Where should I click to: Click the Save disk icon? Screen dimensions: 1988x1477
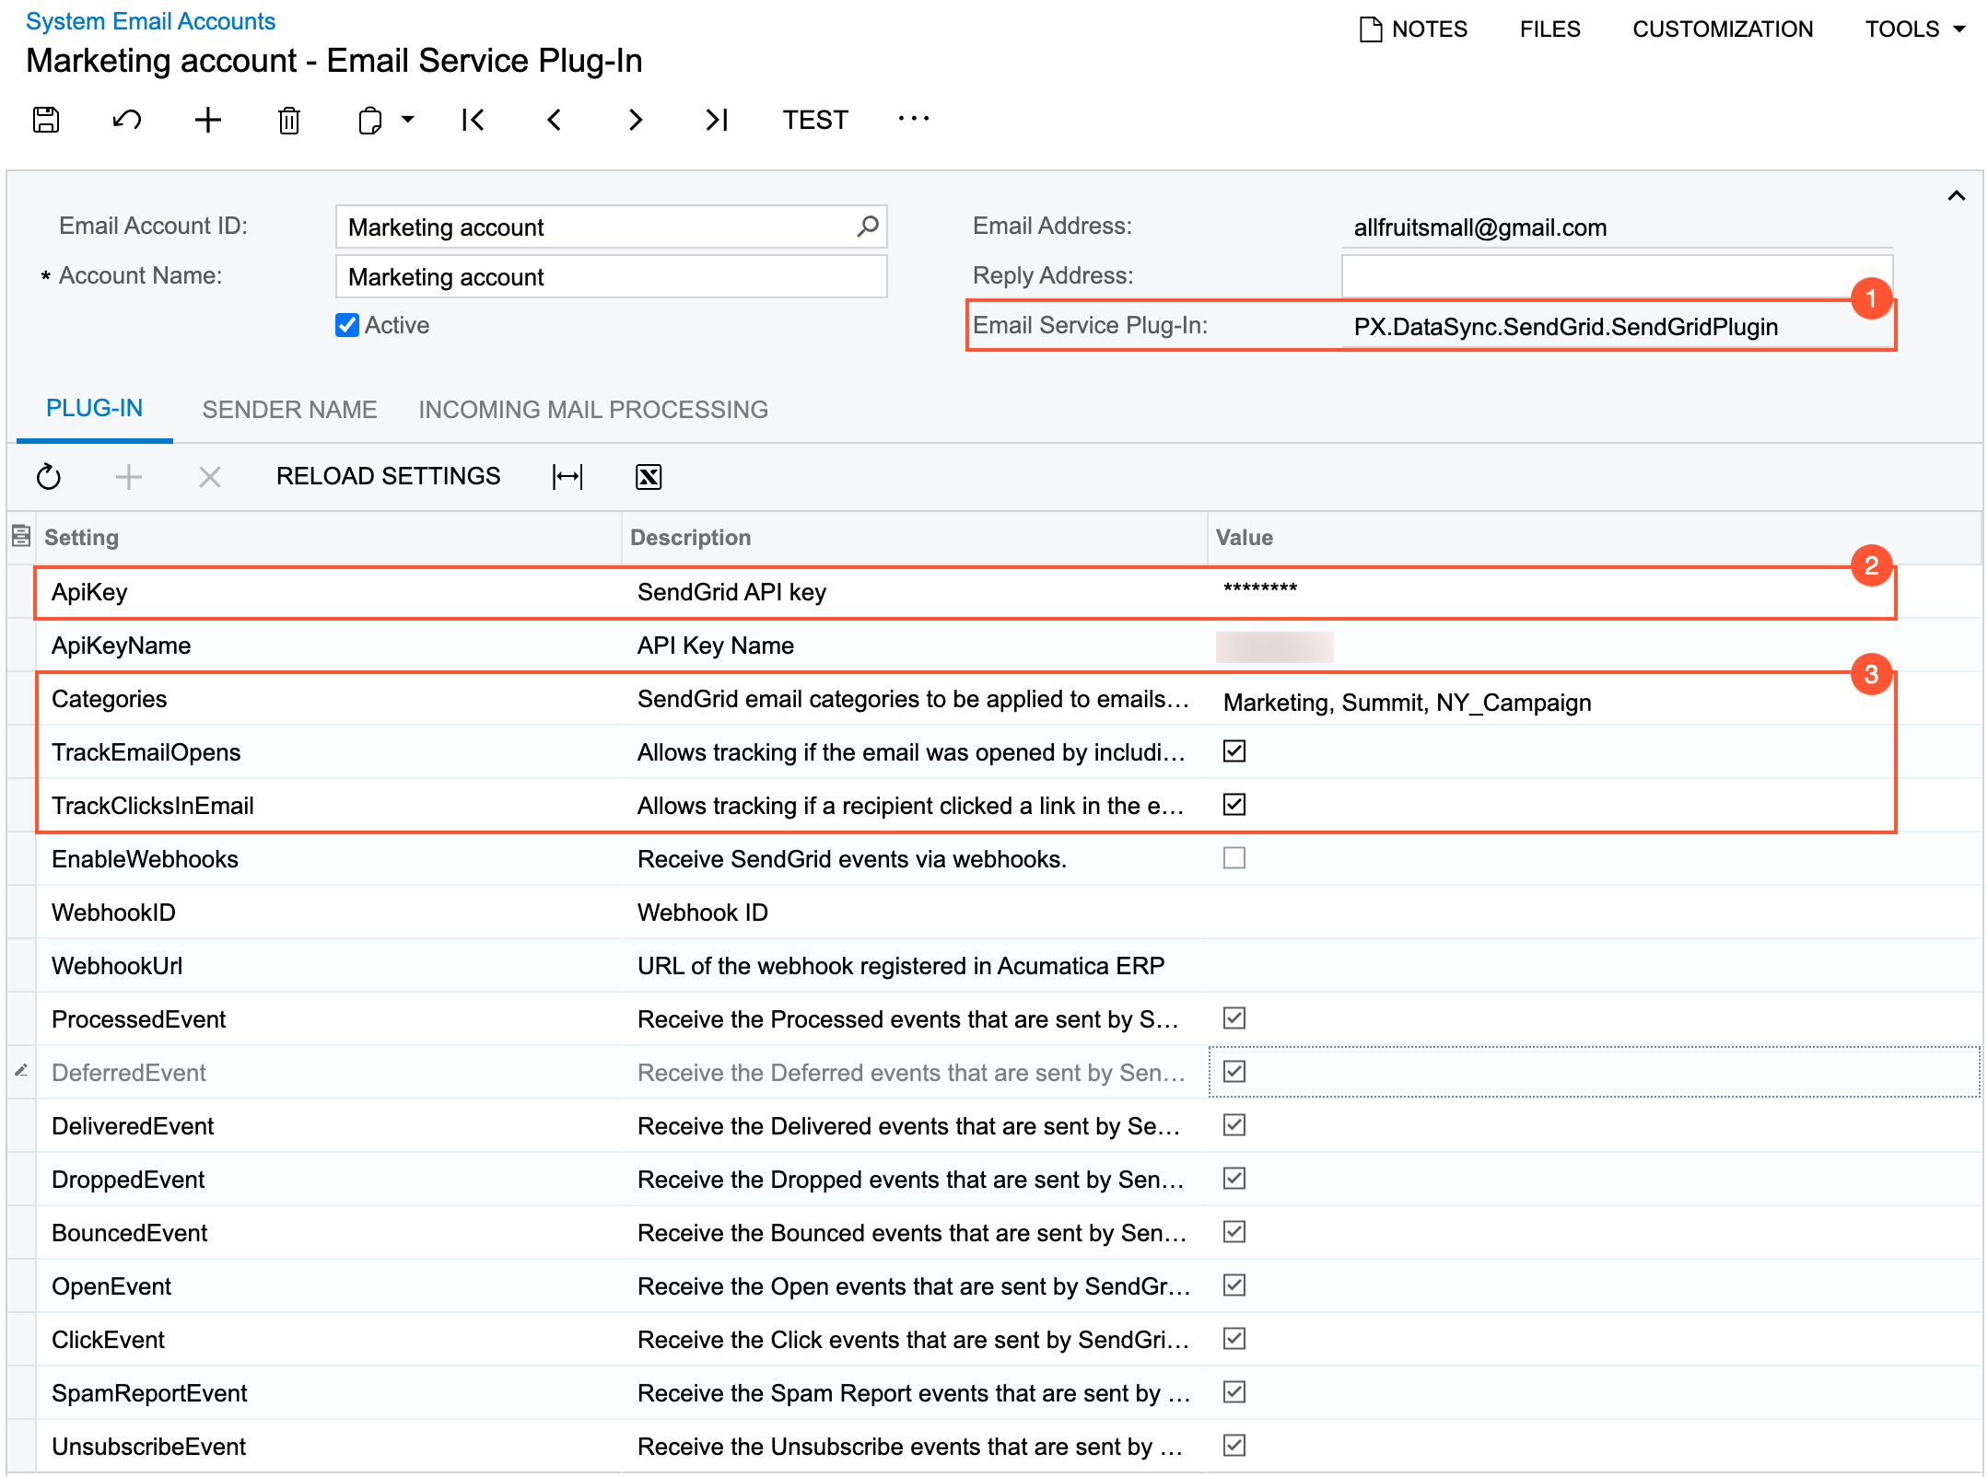tap(46, 120)
